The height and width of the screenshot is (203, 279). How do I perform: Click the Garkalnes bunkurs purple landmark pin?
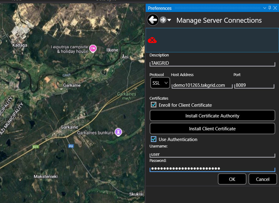118,132
